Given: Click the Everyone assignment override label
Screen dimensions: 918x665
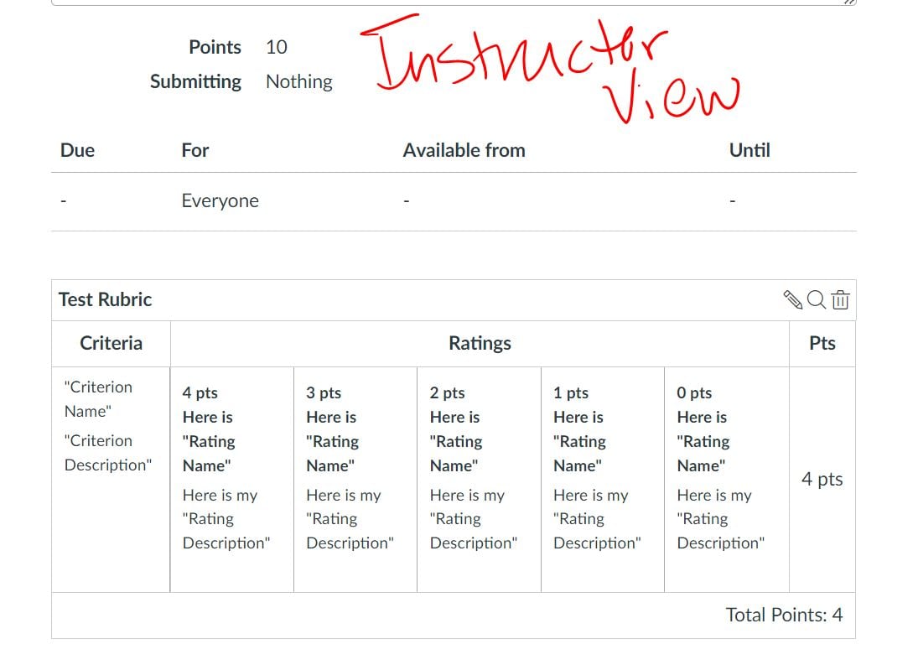Looking at the screenshot, I should click(220, 200).
